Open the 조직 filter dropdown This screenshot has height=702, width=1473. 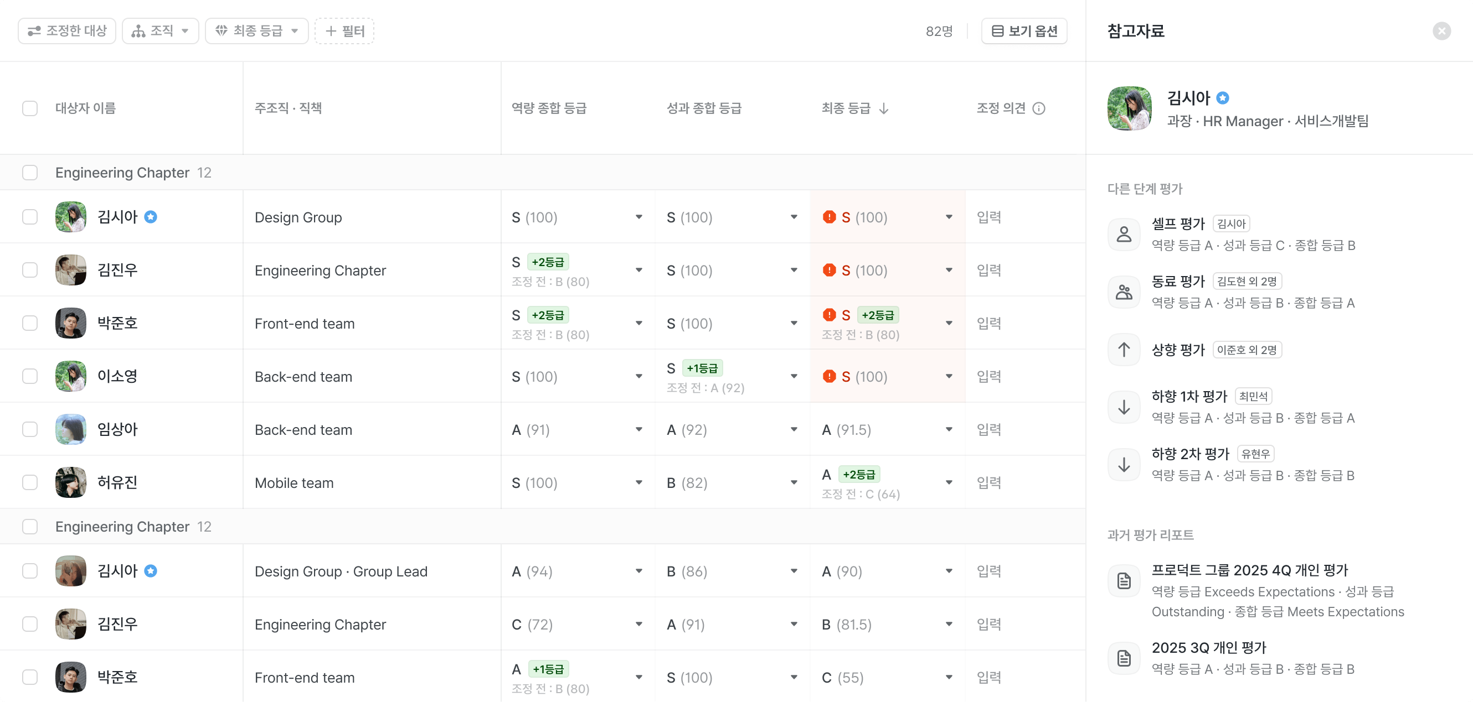[x=160, y=31]
